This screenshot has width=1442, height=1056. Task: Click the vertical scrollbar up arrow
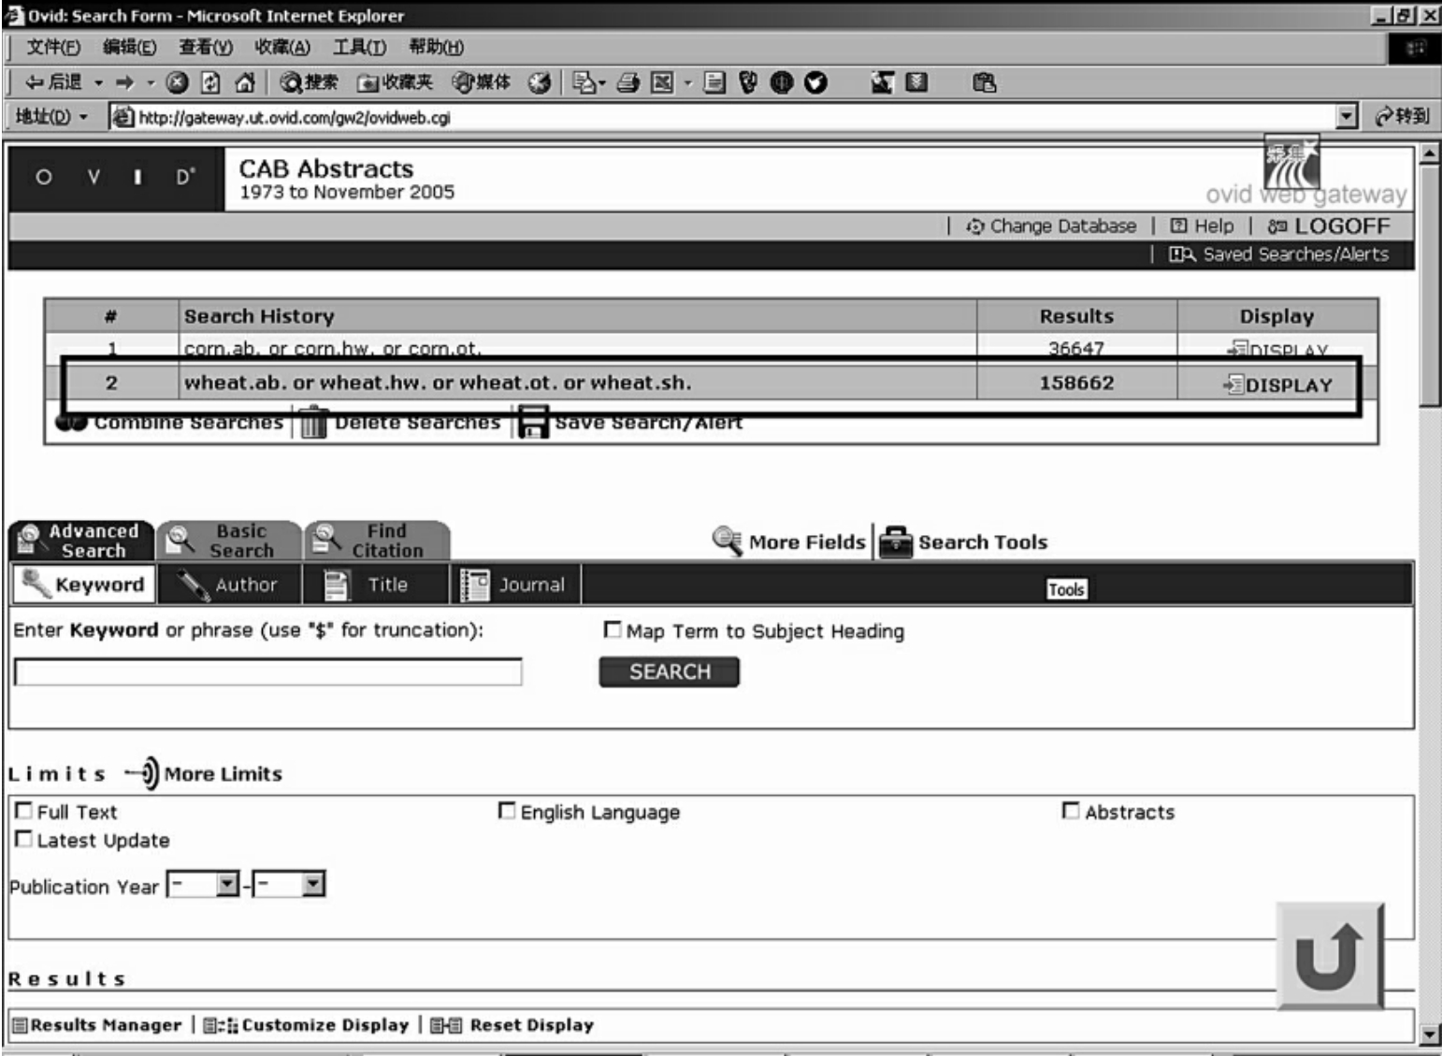point(1429,152)
